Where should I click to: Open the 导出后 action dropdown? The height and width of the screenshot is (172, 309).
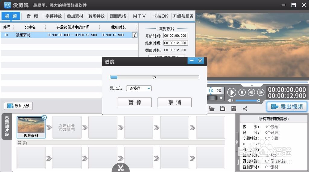139,88
